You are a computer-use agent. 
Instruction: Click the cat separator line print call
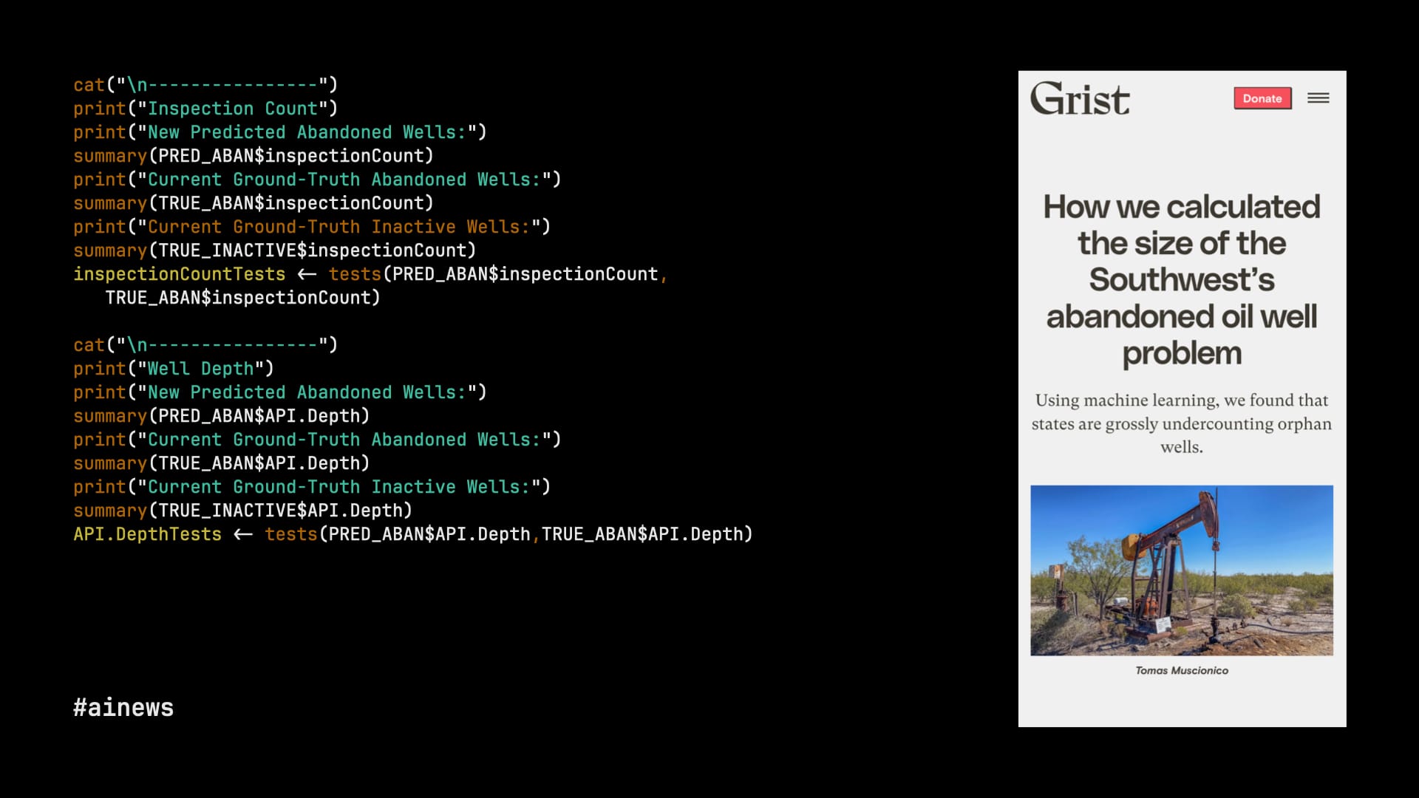(207, 83)
